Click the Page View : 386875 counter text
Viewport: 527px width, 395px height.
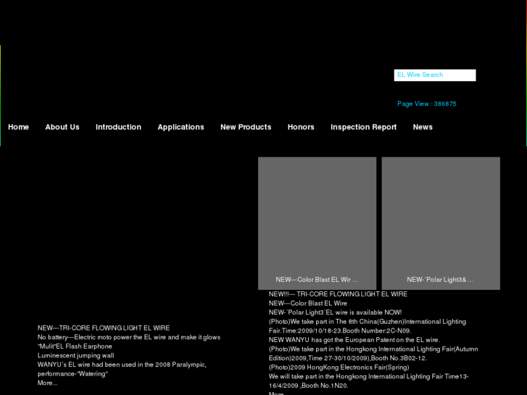tap(427, 104)
